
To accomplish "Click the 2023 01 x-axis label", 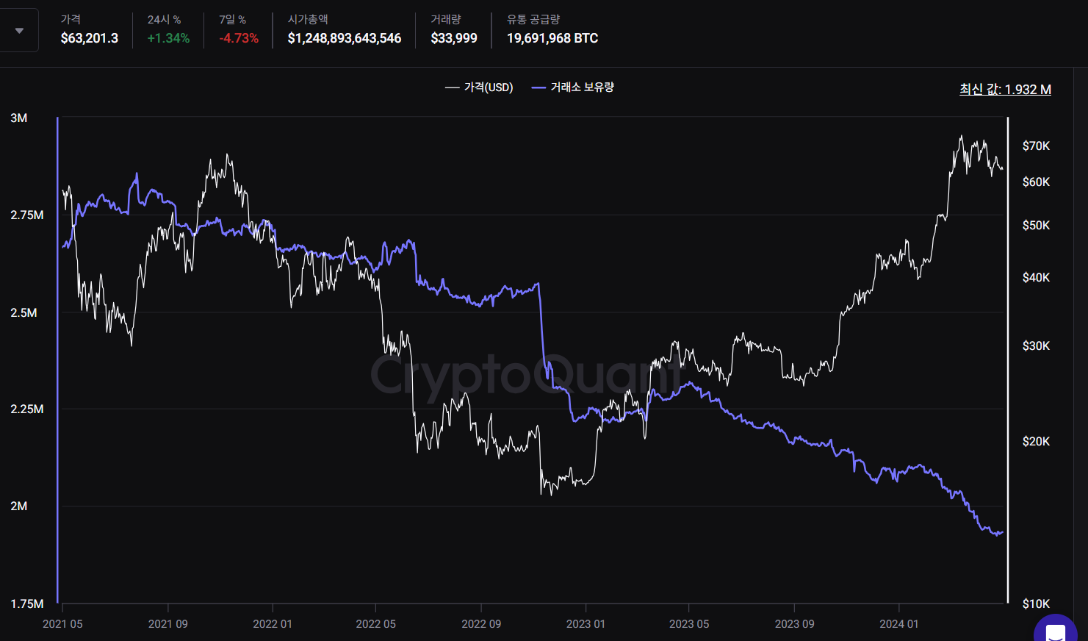I will (x=586, y=624).
